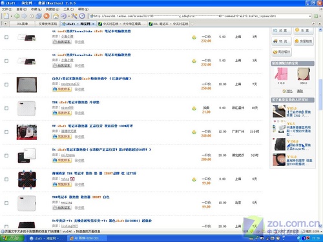Screen dimensions: 323x242
Task: Click the refresh page toolbar icon
Action: coord(39,16)
